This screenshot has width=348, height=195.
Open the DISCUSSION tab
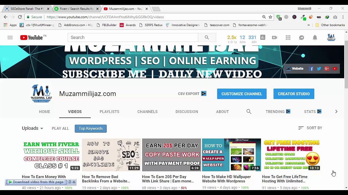coord(187,112)
